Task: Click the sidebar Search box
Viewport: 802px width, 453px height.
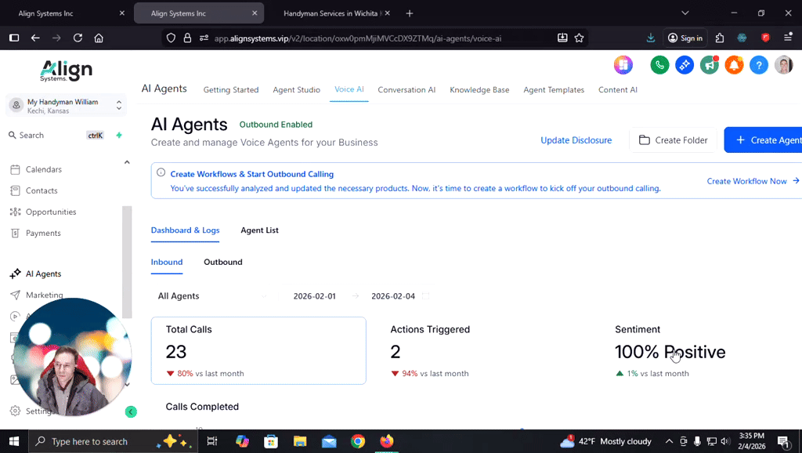Action: coord(56,135)
